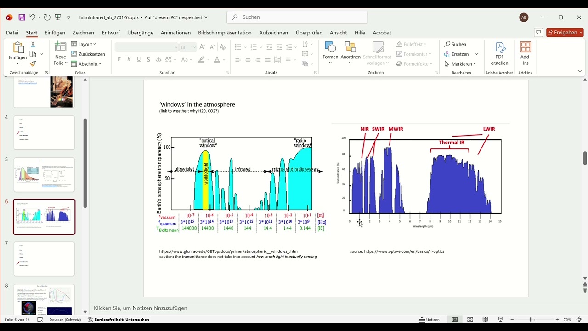The width and height of the screenshot is (588, 331).
Task: Click the Deutsch (Schweiz) language indicator
Action: [x=65, y=320]
